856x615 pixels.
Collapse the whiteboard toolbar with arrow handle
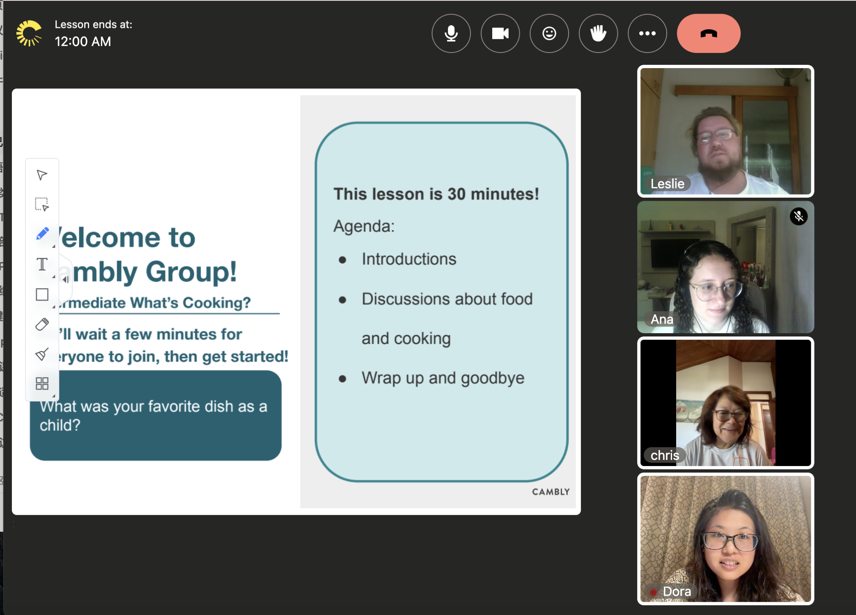click(66, 280)
